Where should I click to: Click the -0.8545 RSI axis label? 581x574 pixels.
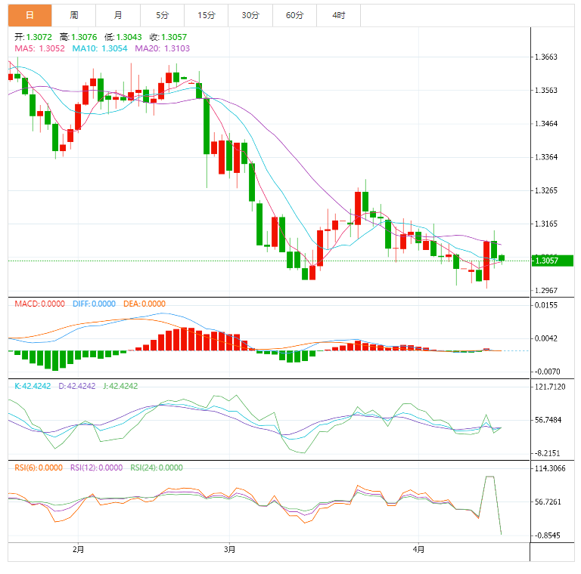(547, 535)
